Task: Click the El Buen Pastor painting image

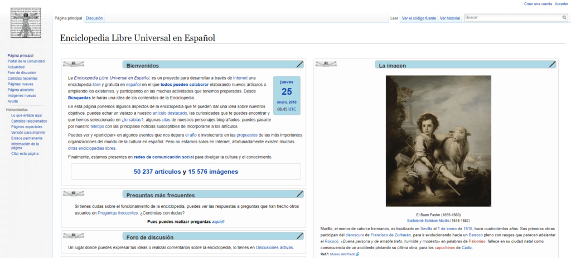Action: tap(438, 141)
